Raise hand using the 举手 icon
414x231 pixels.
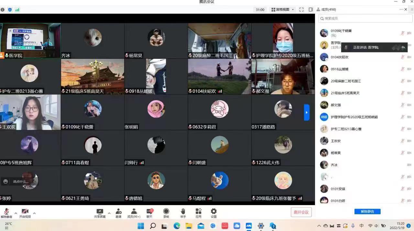pyautogui.click(x=183, y=212)
